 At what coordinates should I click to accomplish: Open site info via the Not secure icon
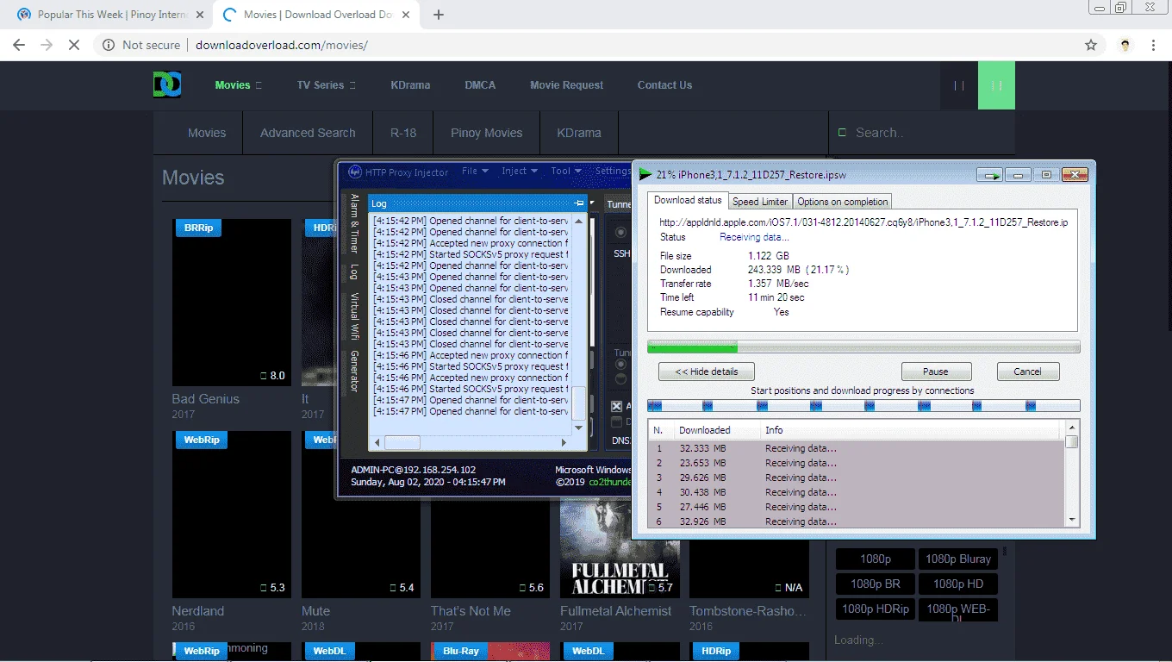pyautogui.click(x=109, y=45)
